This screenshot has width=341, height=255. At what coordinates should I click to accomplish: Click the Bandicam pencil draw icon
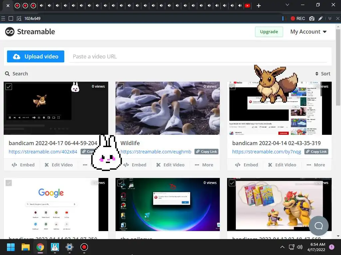click(320, 19)
